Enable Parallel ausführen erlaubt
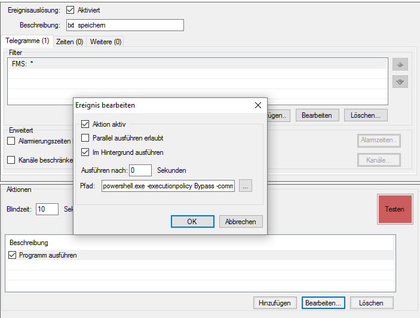 85,138
